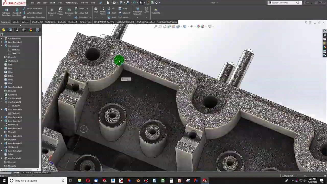Open the Motion Study 1 tab

point(41,172)
